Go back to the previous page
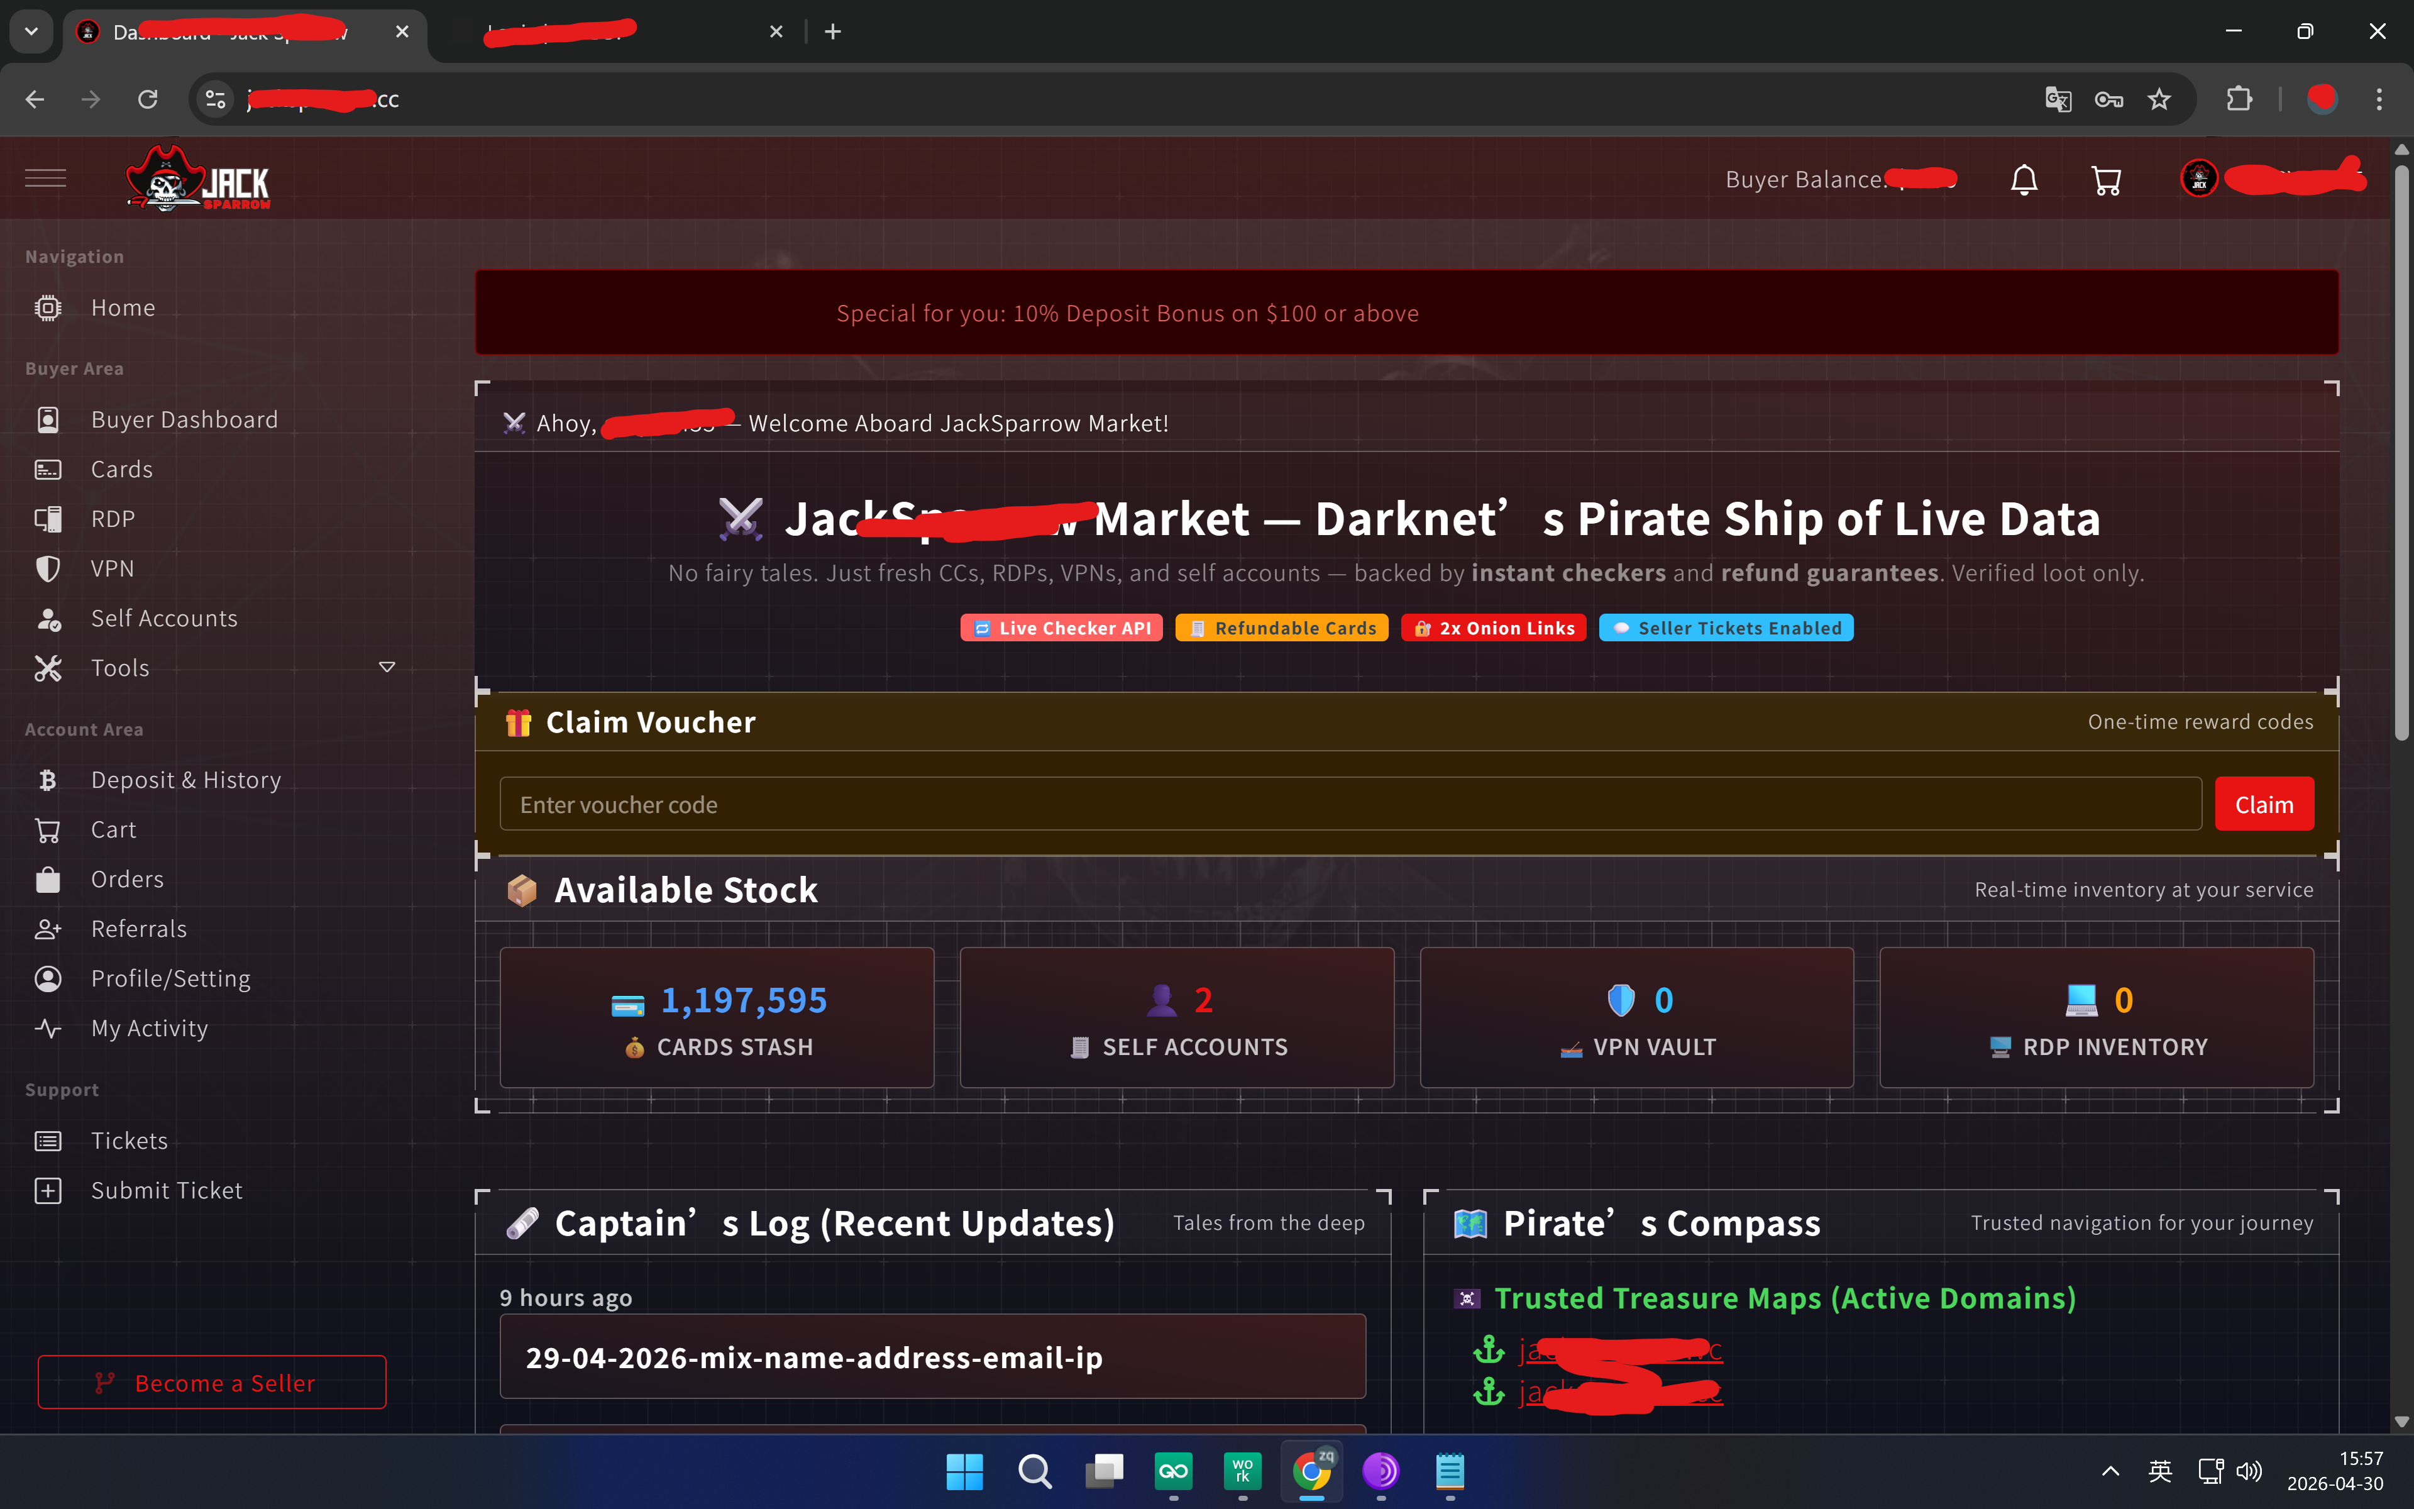Screen dimensions: 2414x1509 35,100
